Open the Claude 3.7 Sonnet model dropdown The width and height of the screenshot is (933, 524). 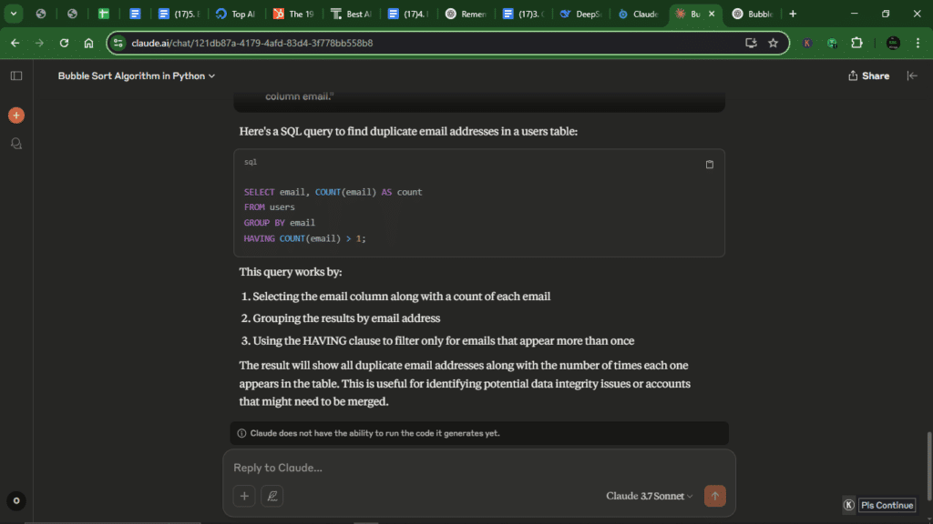648,496
